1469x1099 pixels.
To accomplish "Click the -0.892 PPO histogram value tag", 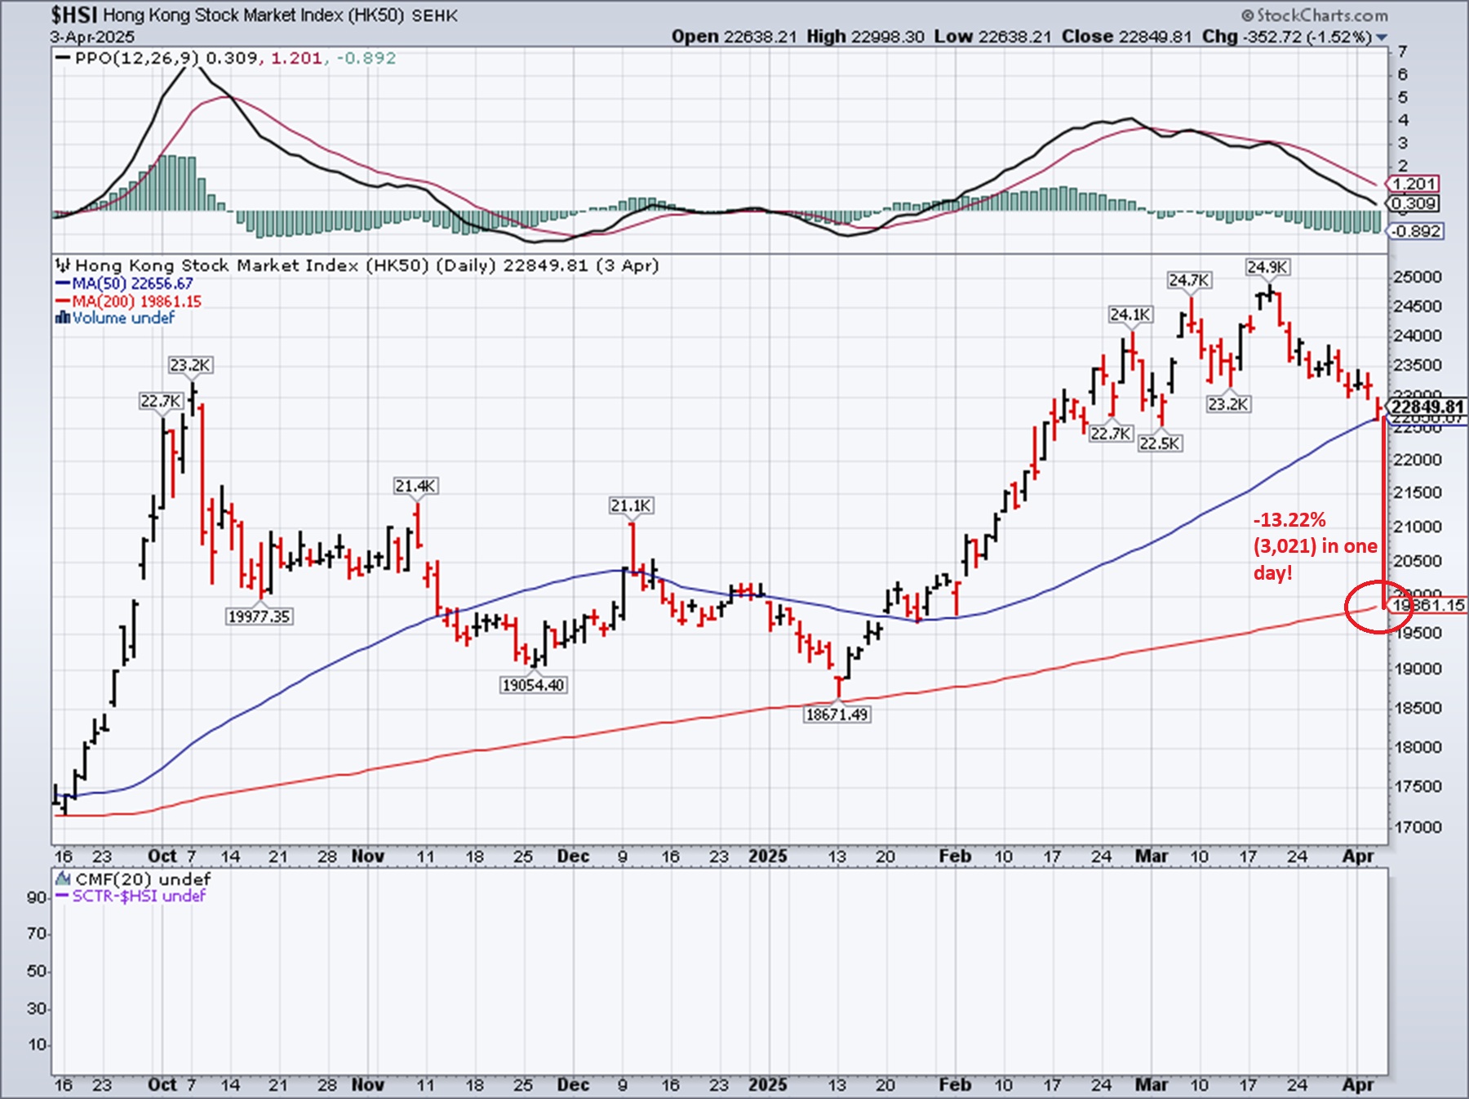I will tap(1416, 231).
